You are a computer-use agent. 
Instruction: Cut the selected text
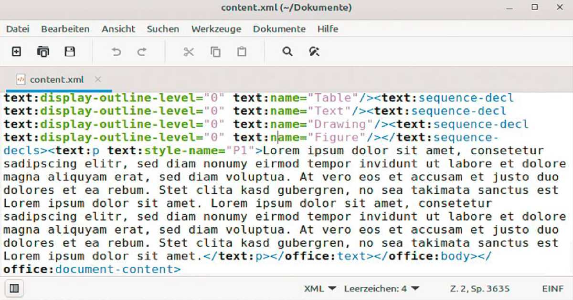coord(189,51)
